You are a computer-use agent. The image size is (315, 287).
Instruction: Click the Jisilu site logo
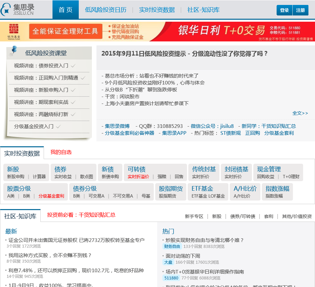point(17,10)
